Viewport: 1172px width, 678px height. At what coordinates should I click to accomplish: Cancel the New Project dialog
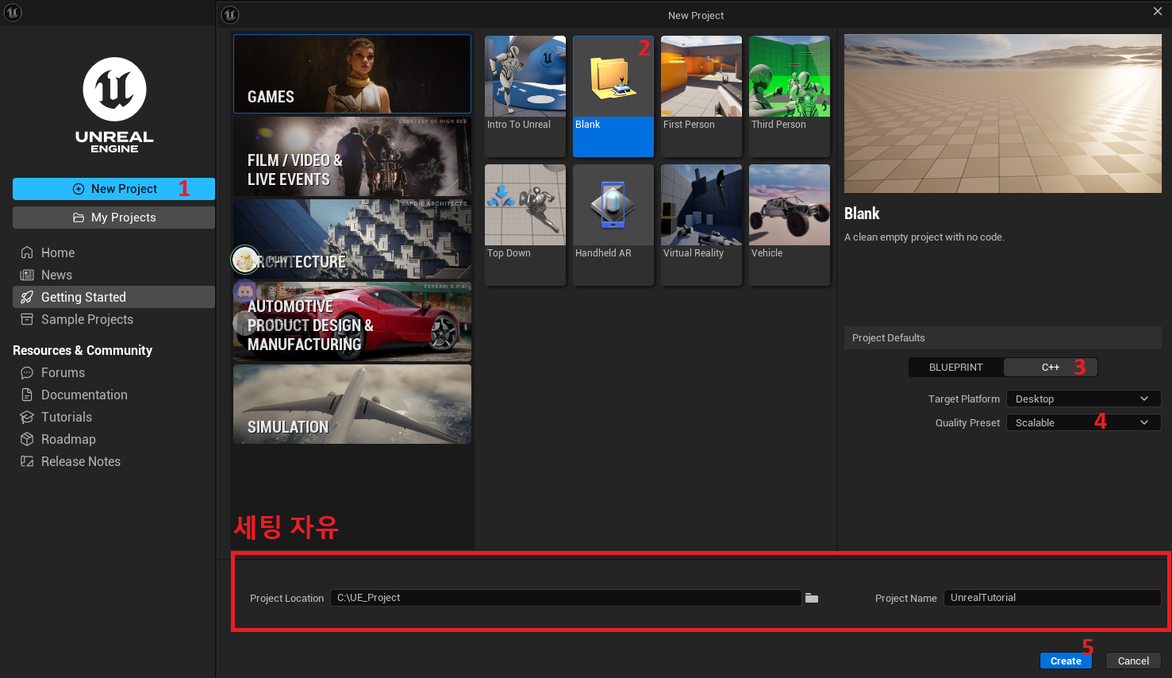1133,661
